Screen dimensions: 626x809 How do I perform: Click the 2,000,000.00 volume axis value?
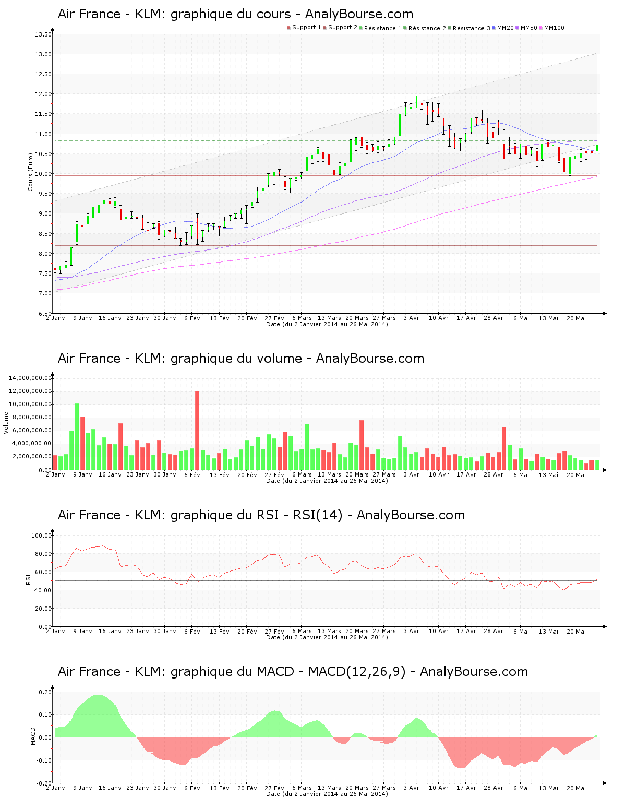coord(32,457)
